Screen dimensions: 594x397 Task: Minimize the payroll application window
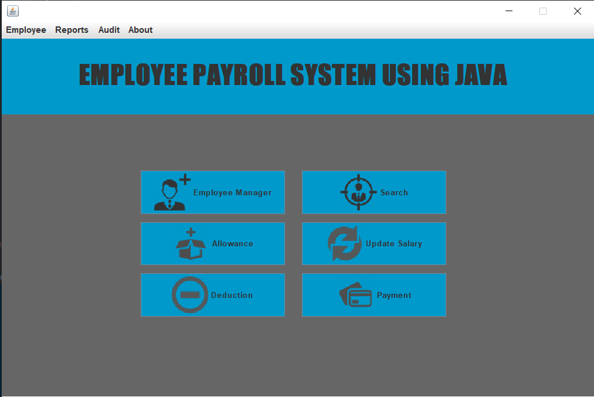click(x=508, y=11)
